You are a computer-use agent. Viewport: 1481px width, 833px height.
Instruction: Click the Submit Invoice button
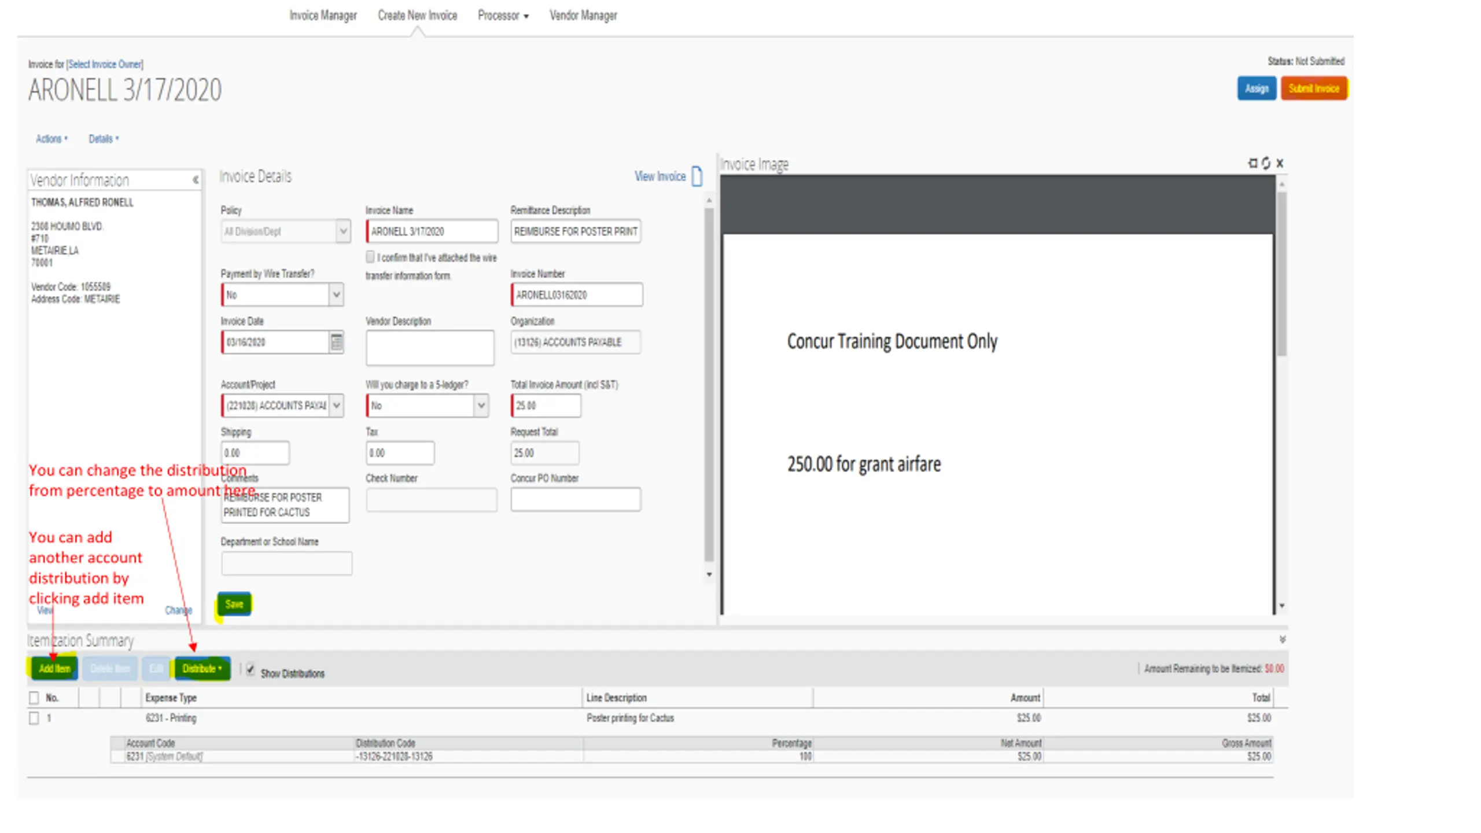(x=1314, y=89)
